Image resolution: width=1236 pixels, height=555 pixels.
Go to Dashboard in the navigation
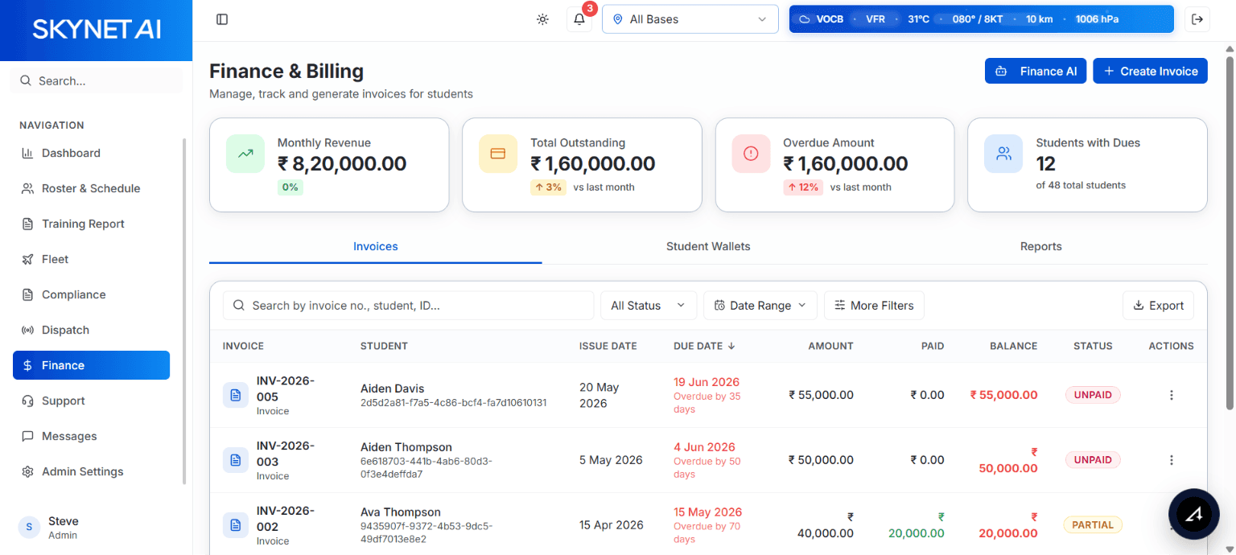pyautogui.click(x=91, y=153)
